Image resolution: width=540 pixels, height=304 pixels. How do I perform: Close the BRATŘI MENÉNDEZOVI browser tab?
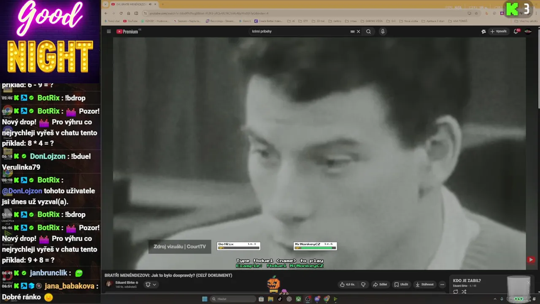point(155,4)
